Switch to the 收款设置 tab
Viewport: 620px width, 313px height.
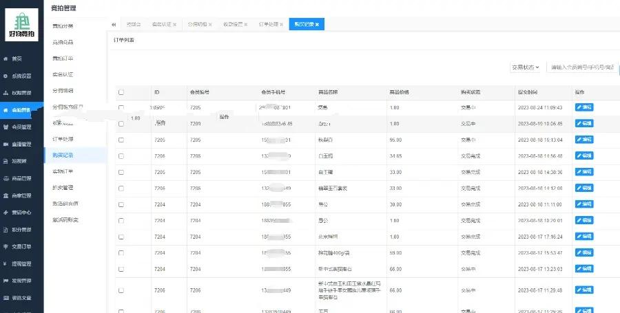tap(233, 25)
